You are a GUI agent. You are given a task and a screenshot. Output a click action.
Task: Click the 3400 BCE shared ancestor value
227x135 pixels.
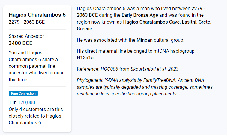click(20, 43)
